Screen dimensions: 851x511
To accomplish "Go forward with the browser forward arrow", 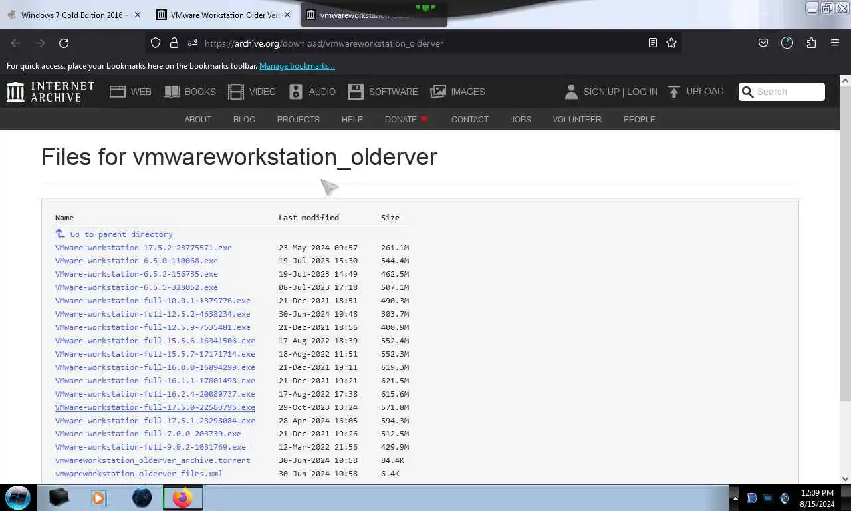I will click(x=40, y=43).
